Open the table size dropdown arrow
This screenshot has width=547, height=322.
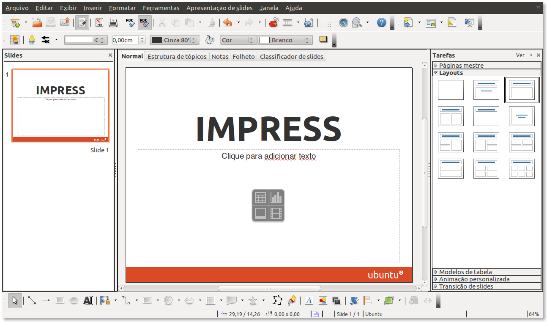pyautogui.click(x=298, y=23)
